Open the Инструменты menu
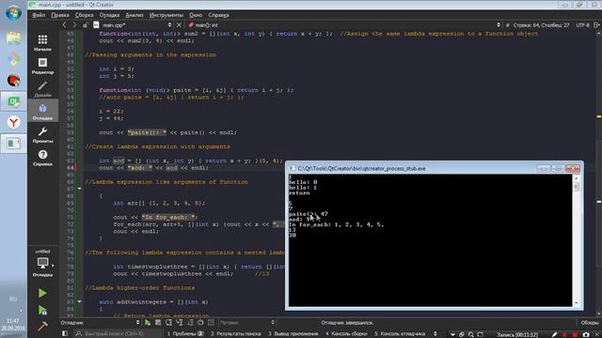This screenshot has height=338, width=602. click(166, 15)
